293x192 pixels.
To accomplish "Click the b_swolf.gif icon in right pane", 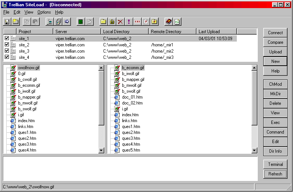I will [117, 91].
